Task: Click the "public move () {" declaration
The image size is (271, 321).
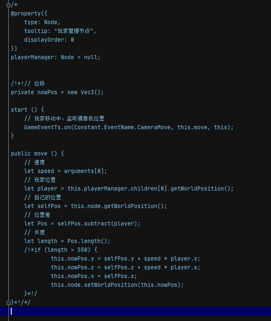Action: coord(37,153)
